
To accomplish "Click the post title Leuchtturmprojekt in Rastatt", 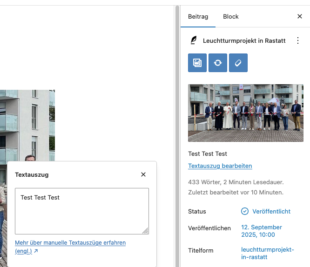I will click(x=244, y=41).
